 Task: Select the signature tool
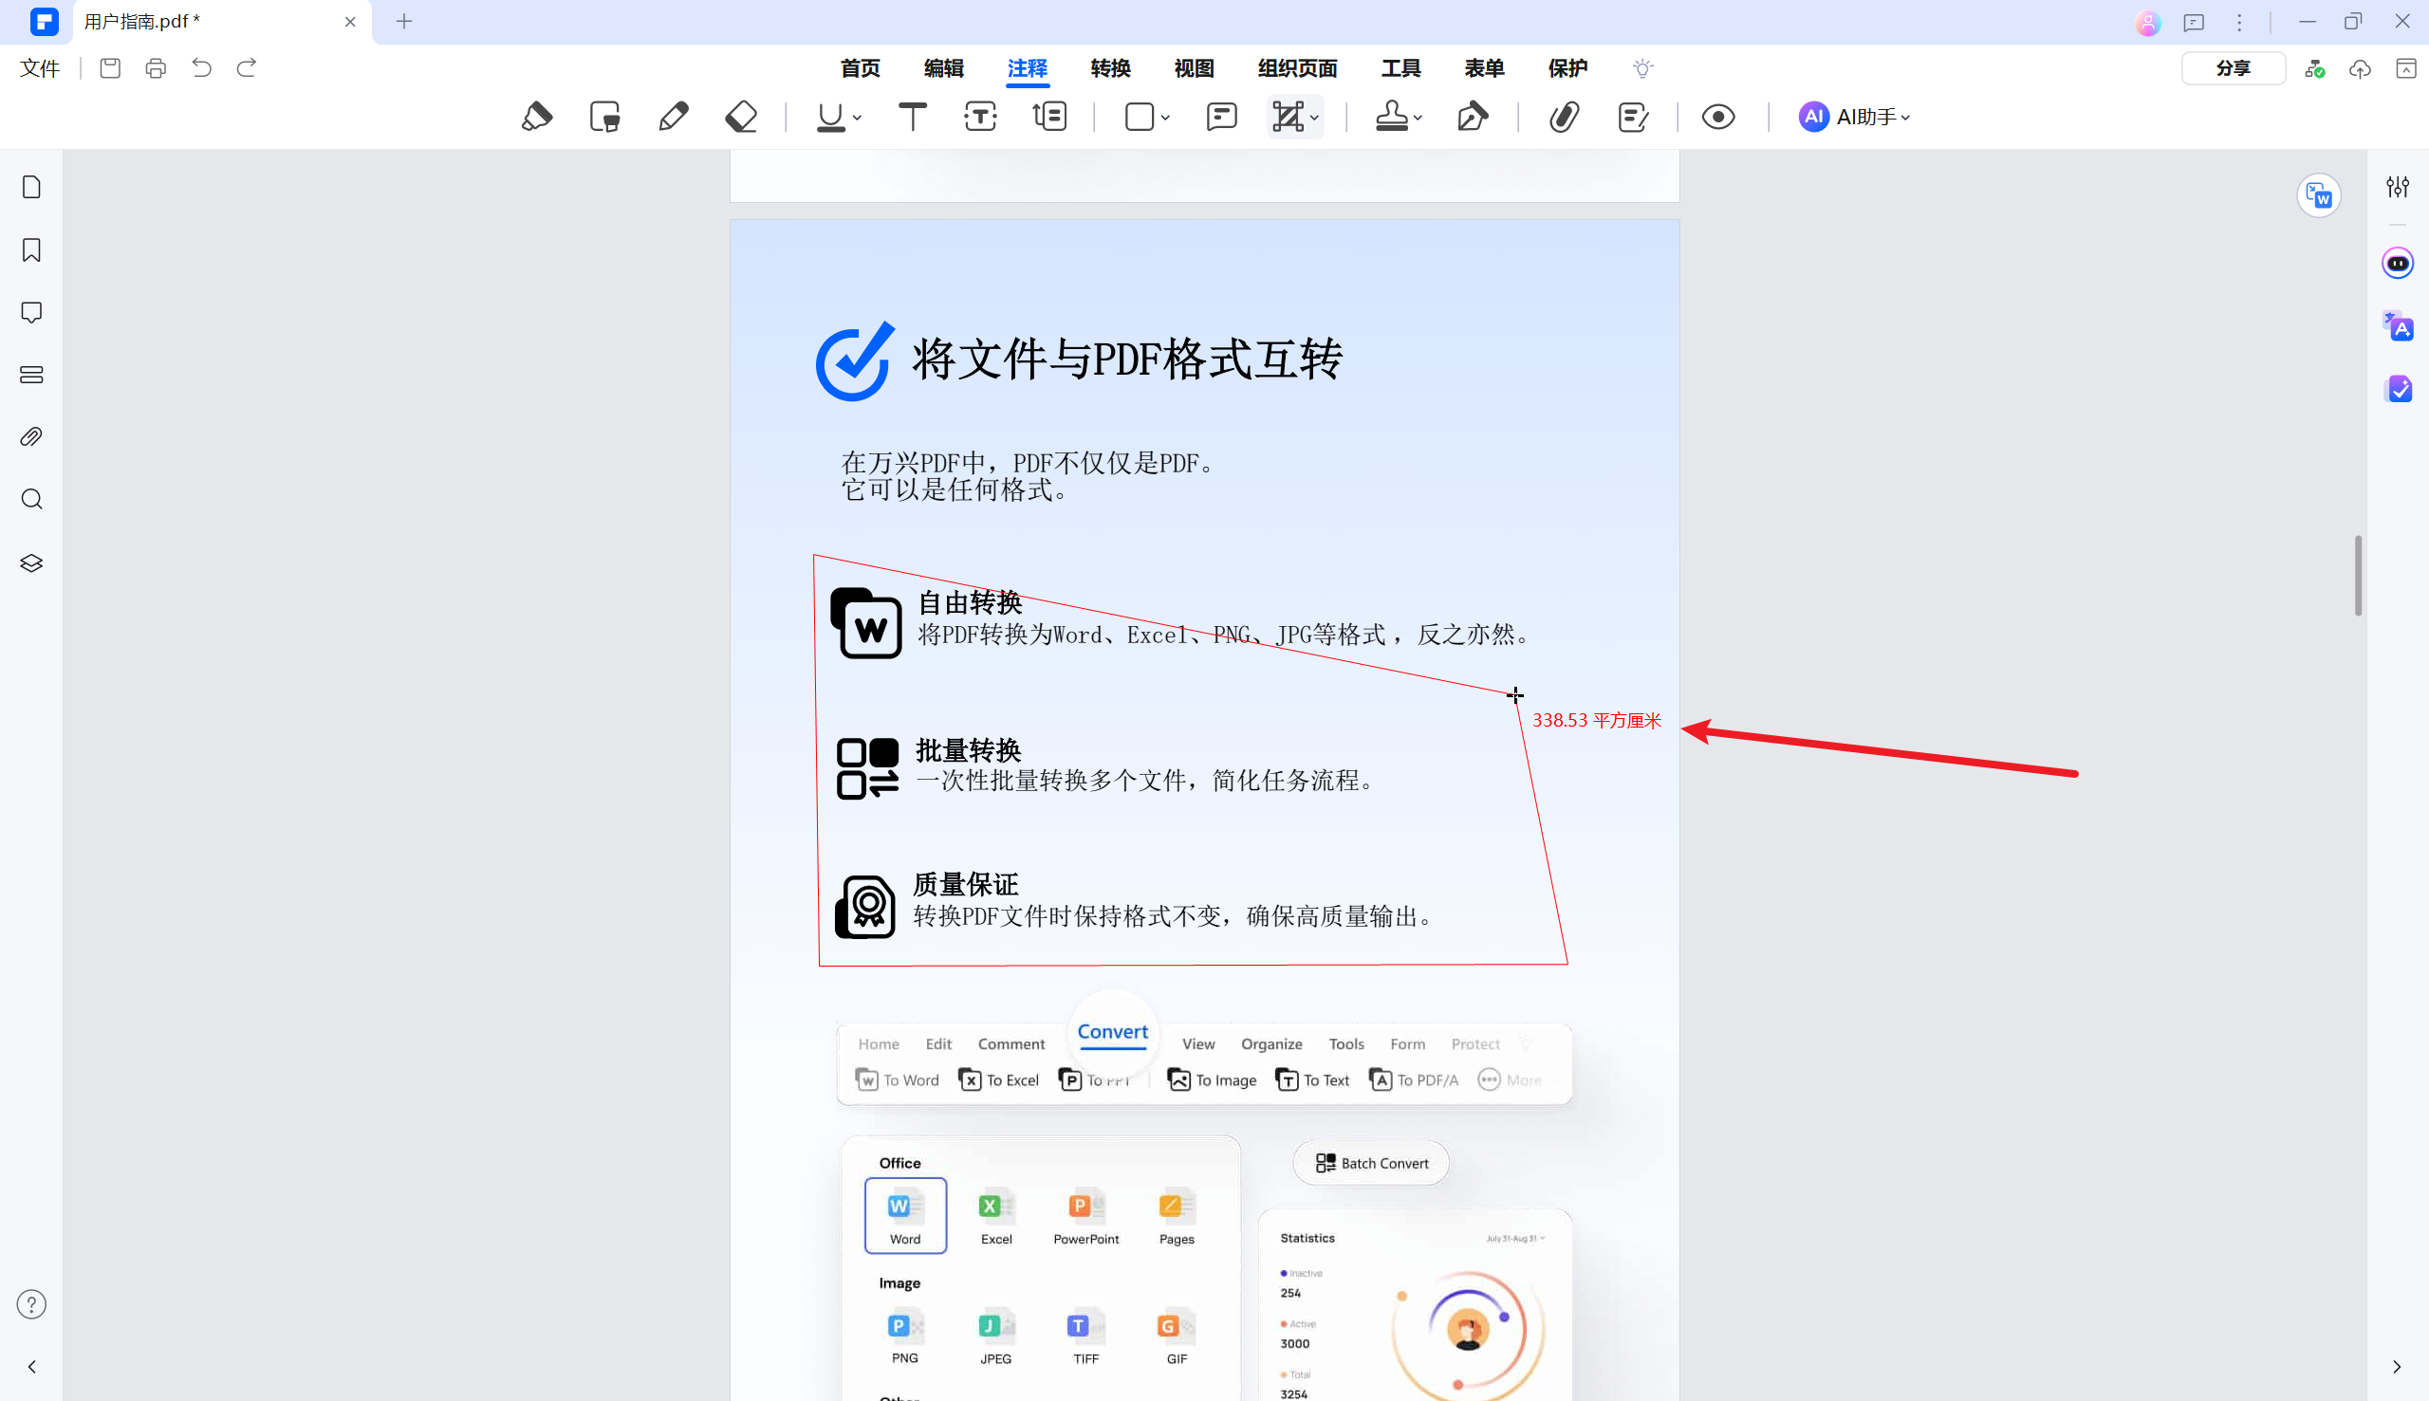coord(1473,117)
